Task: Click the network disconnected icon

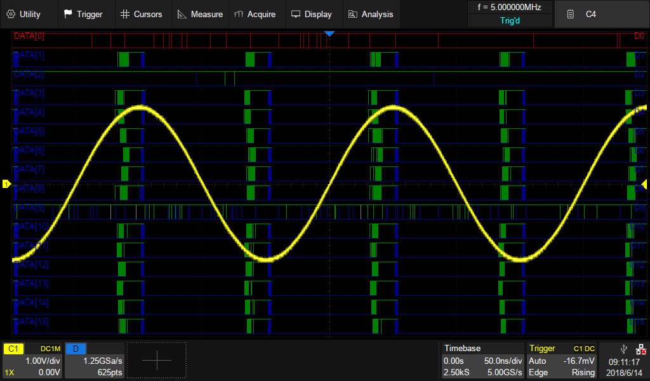Action: pyautogui.click(x=640, y=349)
